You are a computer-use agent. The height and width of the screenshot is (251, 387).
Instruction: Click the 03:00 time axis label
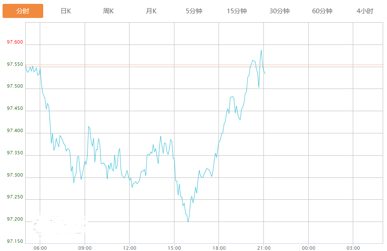(x=353, y=248)
